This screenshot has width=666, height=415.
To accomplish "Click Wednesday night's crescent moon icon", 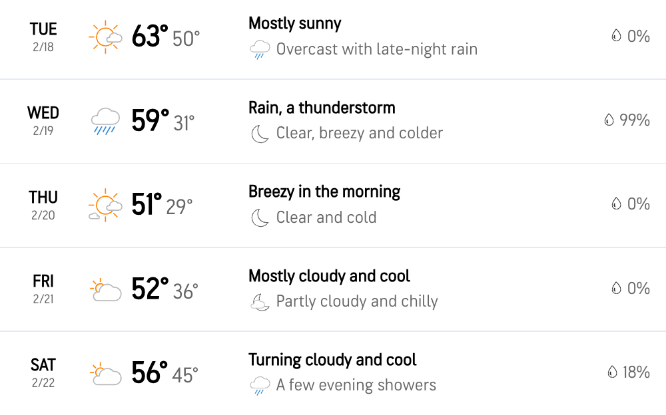I will [x=260, y=134].
